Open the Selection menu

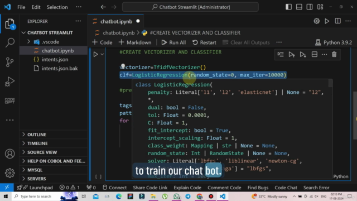pyautogui.click(x=57, y=7)
